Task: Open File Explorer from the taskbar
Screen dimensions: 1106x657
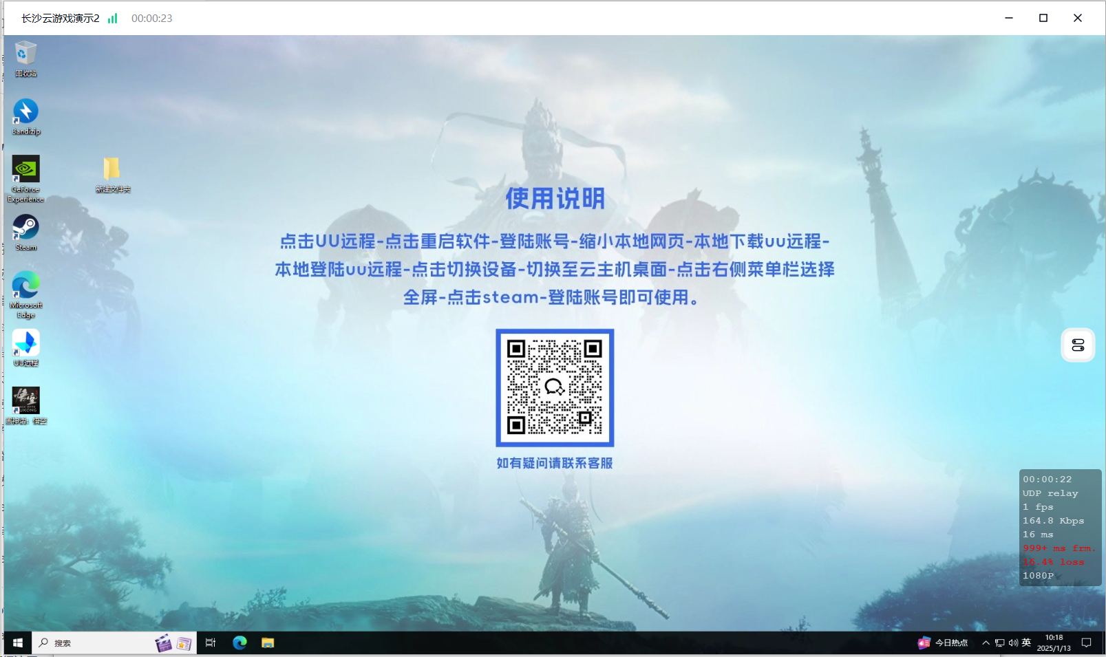Action: click(268, 643)
